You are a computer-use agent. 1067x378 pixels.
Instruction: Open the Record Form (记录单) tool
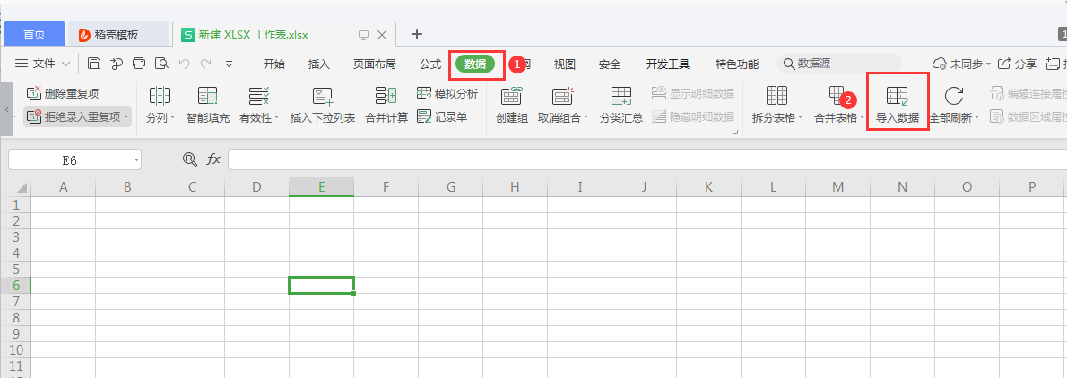442,116
